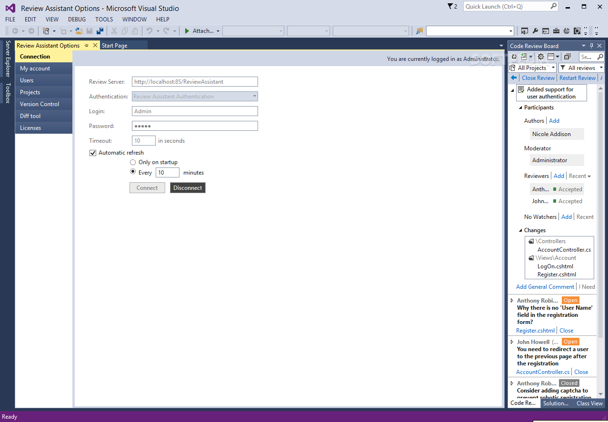
Task: Switch to the Class View tab
Action: click(589, 403)
